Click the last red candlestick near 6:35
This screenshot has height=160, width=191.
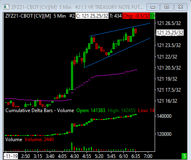[x=135, y=31]
